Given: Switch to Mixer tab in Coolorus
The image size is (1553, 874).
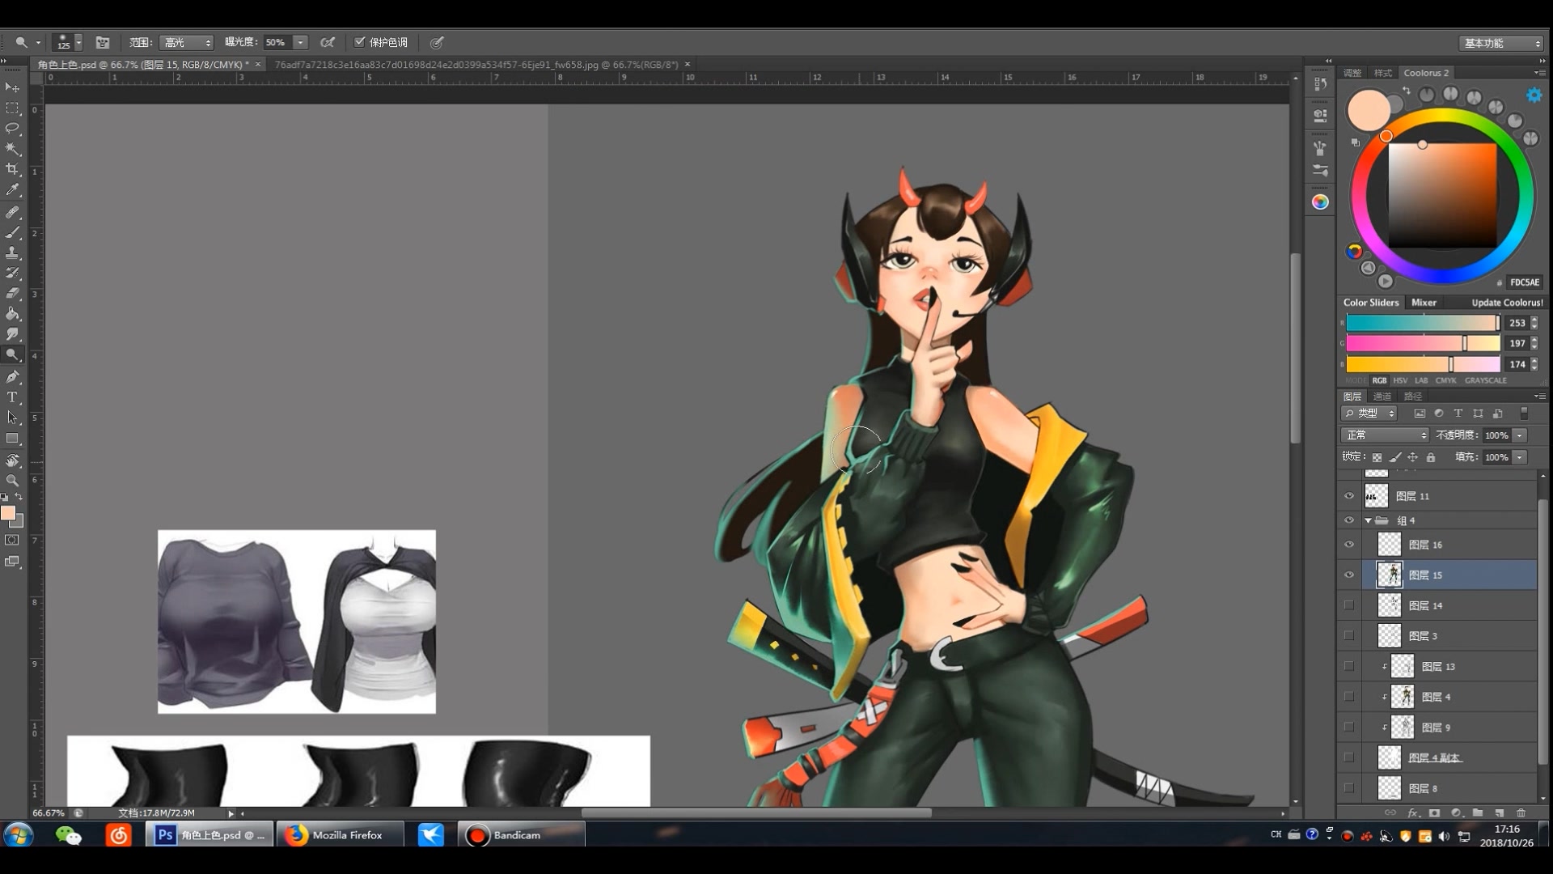Looking at the screenshot, I should point(1424,303).
